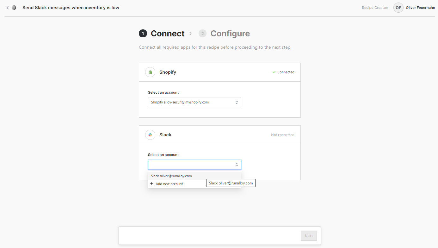Click the Connected status text
Viewport: 438px width, 248px height.
(x=286, y=72)
